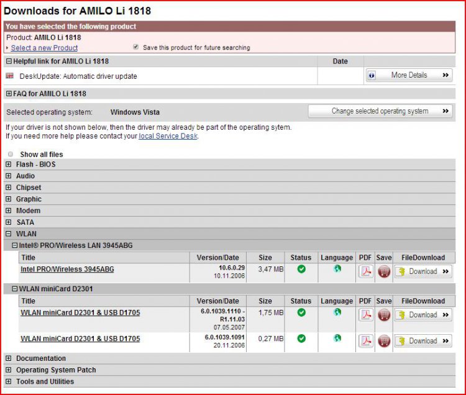Click FileDownload header in WLAN miniCard table
The height and width of the screenshot is (395, 466).
(x=423, y=301)
